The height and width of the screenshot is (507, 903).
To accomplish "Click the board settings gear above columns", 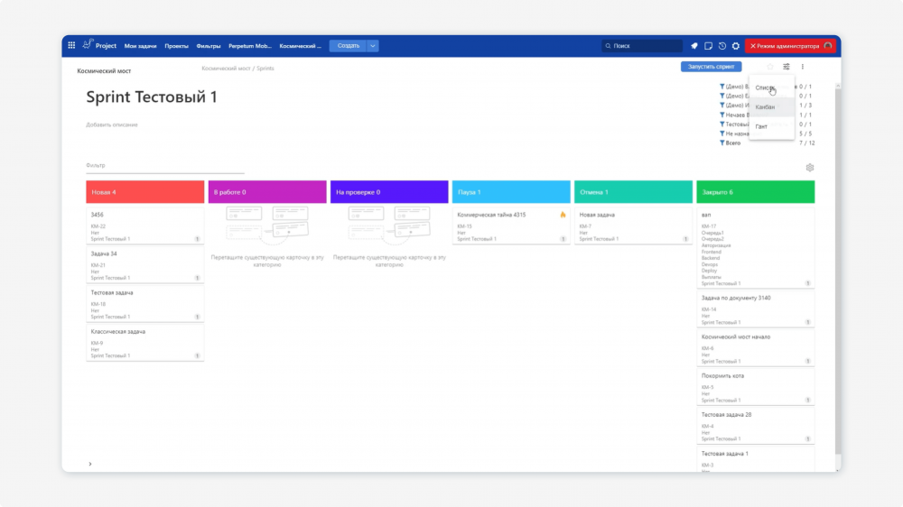I will (810, 168).
